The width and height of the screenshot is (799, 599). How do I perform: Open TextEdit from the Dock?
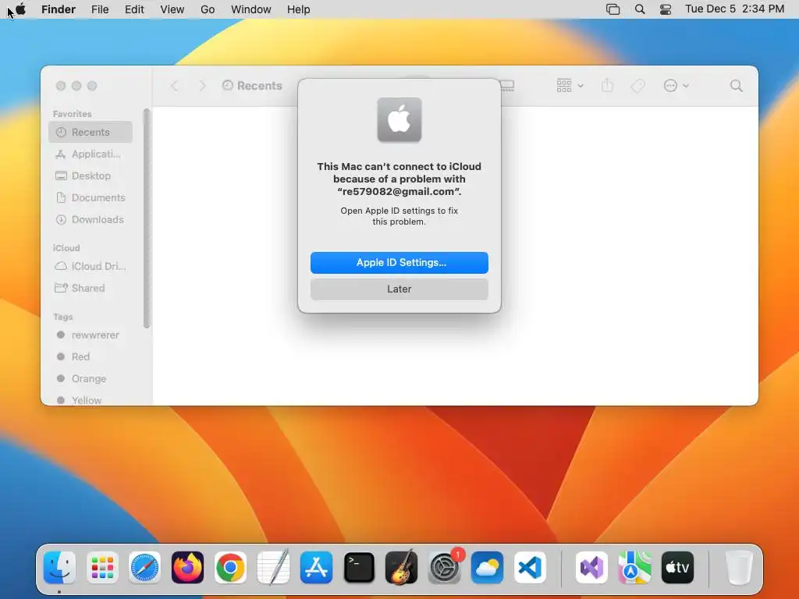(x=273, y=568)
